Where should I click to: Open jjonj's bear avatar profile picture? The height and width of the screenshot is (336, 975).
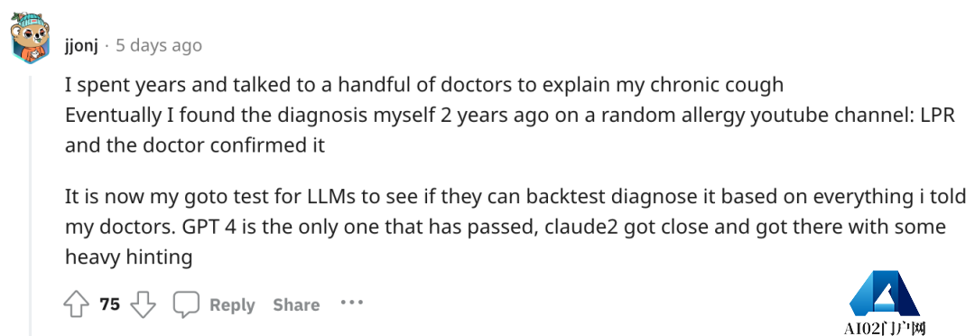[30, 37]
